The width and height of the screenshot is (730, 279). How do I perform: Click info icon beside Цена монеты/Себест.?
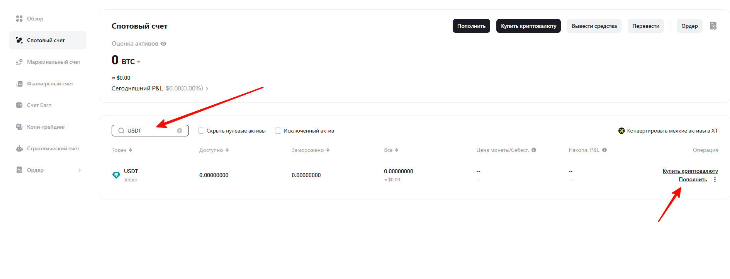click(x=534, y=150)
